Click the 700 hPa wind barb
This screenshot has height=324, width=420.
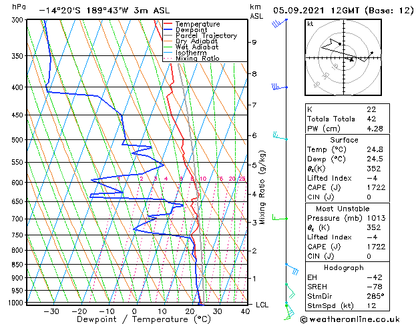point(280,217)
